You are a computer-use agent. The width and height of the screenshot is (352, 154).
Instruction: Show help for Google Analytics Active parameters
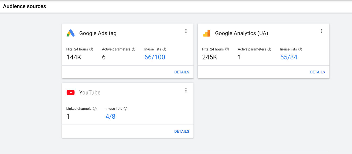pyautogui.click(x=269, y=49)
